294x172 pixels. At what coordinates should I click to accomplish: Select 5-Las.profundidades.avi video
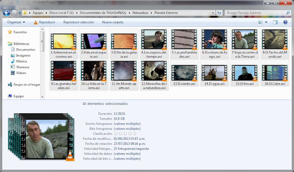click(x=185, y=44)
